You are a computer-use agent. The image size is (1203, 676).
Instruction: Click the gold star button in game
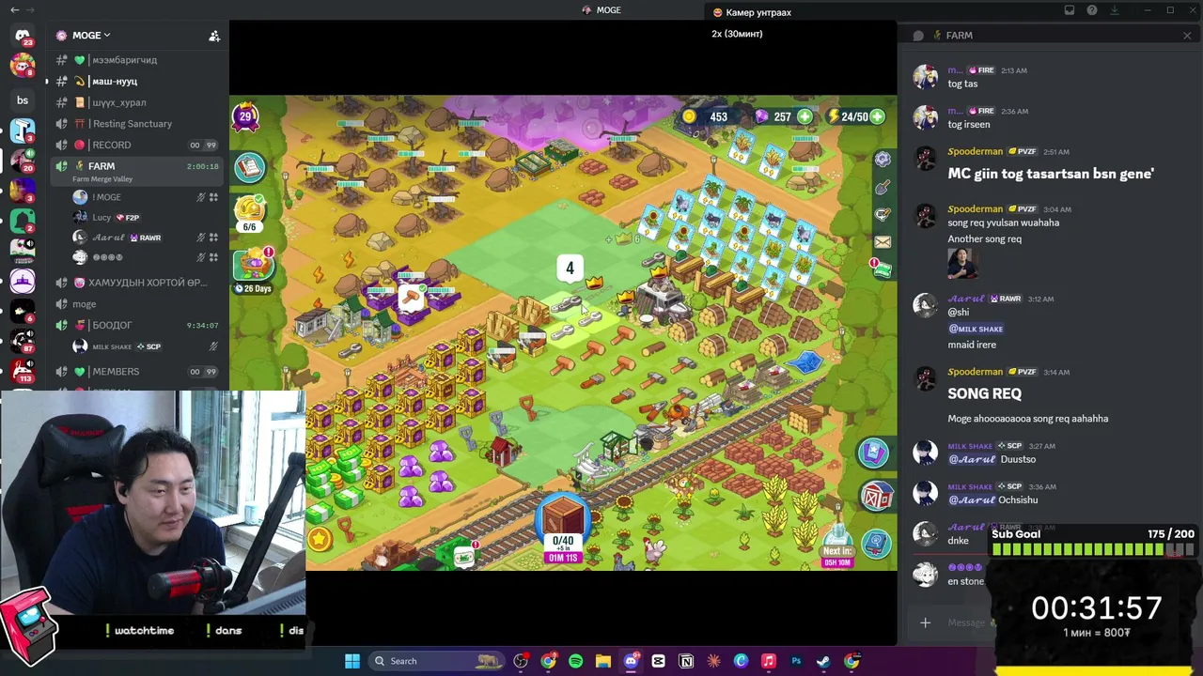pos(320,539)
